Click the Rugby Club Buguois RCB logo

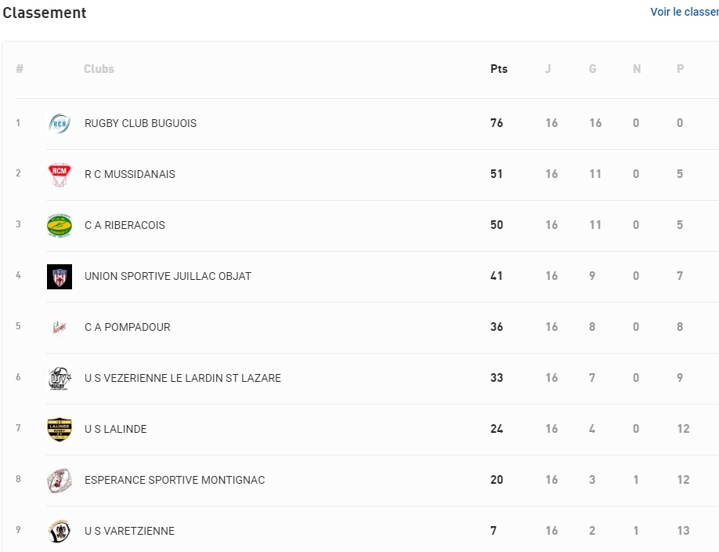[60, 123]
